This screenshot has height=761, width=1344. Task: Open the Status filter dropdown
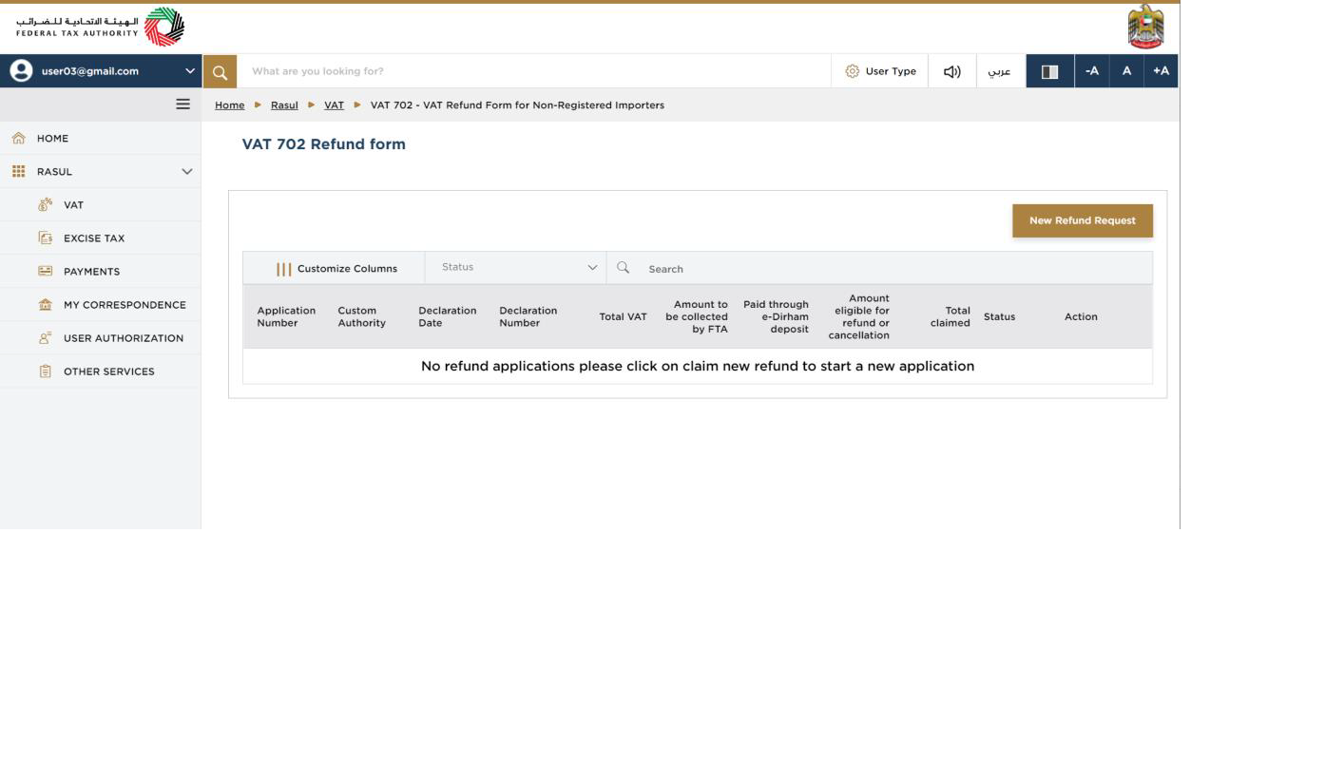coord(516,268)
